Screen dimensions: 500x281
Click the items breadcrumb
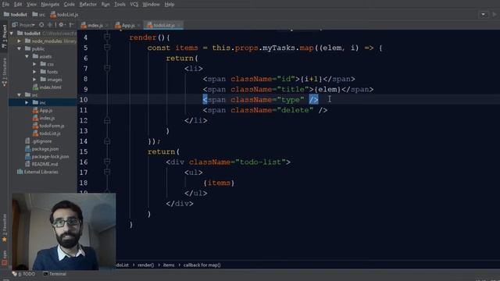[169, 265]
